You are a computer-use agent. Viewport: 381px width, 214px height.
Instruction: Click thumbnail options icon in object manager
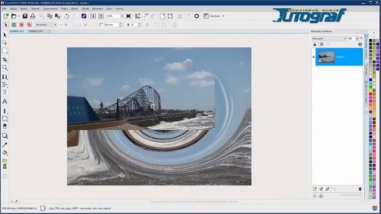click(x=360, y=44)
